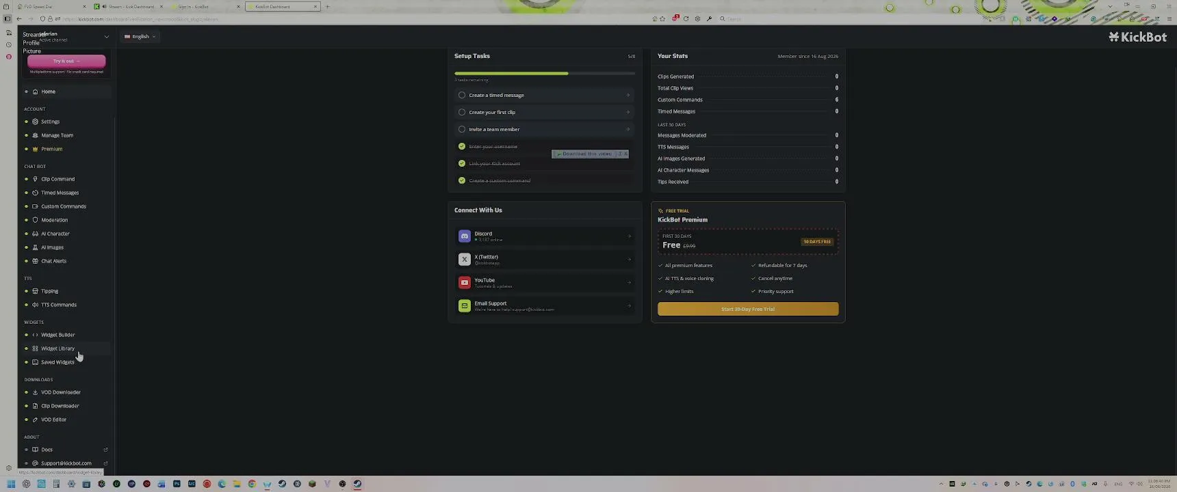Open the English language dropdown
Viewport: 1177px width, 492px height.
click(x=140, y=37)
